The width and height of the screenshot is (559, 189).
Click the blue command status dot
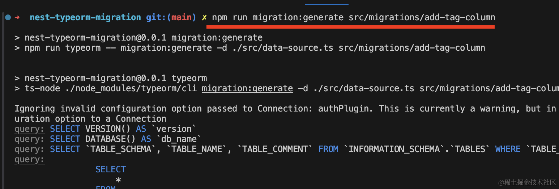8,17
